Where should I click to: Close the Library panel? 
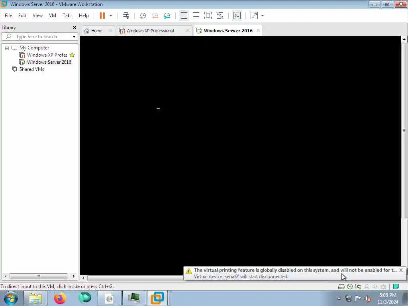tap(75, 27)
